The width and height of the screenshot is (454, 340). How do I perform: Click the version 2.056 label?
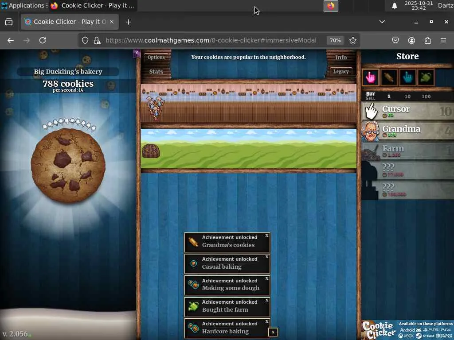16,334
